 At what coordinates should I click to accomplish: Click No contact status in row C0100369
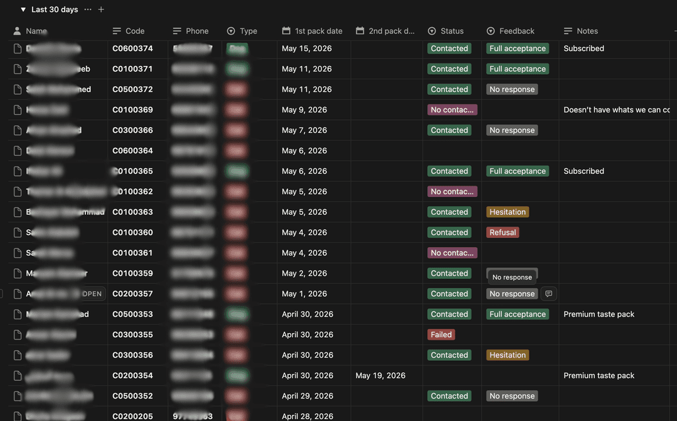(x=452, y=110)
